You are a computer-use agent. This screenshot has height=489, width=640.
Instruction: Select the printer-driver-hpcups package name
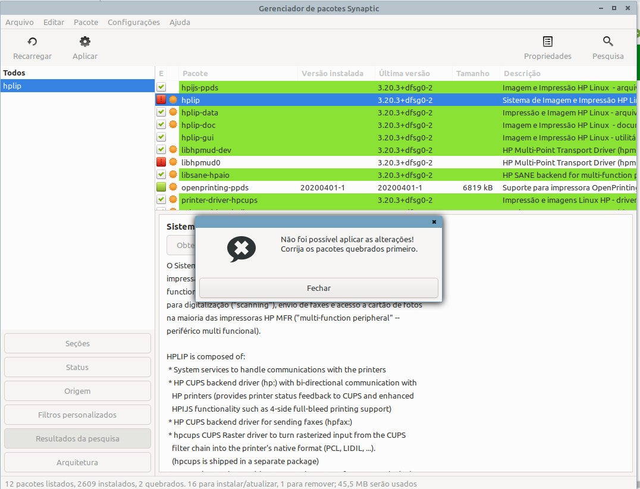tap(219, 200)
